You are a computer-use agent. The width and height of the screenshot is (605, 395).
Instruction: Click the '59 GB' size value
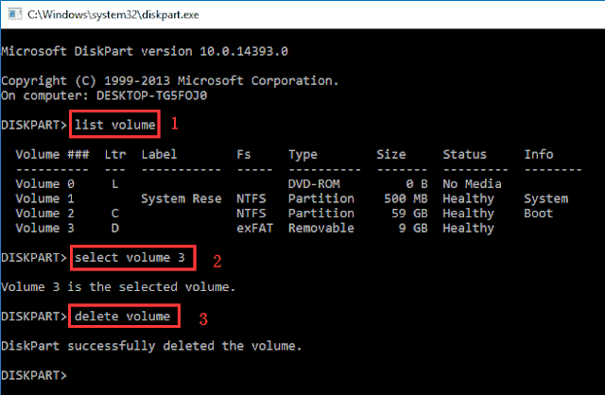(409, 213)
